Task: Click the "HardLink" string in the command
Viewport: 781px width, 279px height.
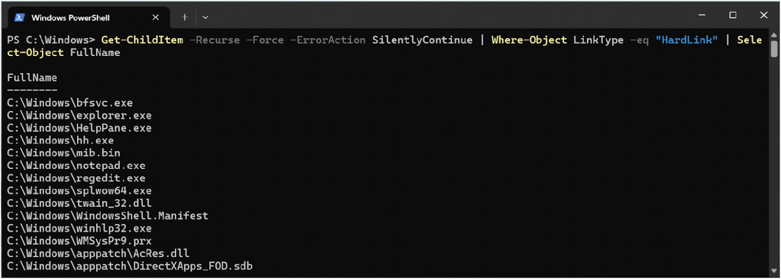Action: 686,40
